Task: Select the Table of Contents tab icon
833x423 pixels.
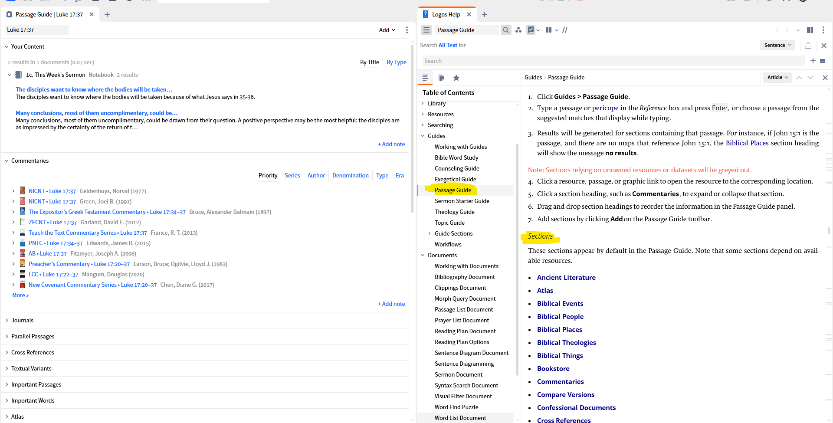Action: coord(425,78)
